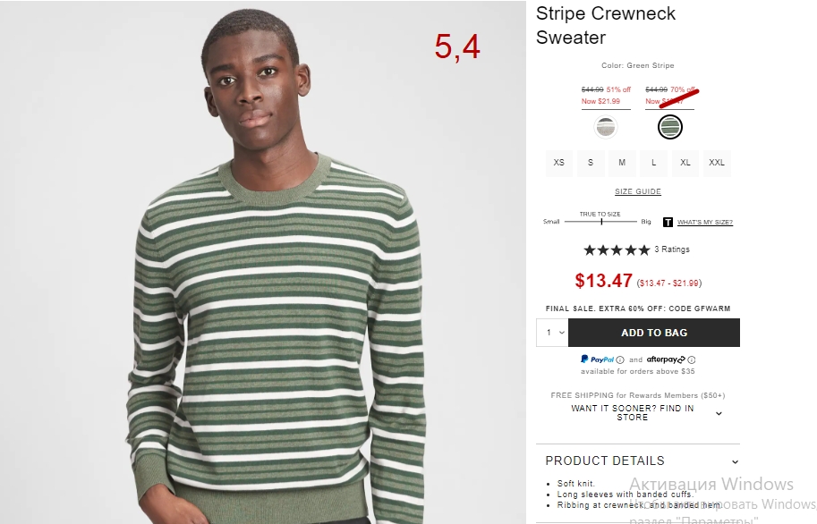The height and width of the screenshot is (524, 817).
Task: Click the PayPal logo
Action: point(598,359)
